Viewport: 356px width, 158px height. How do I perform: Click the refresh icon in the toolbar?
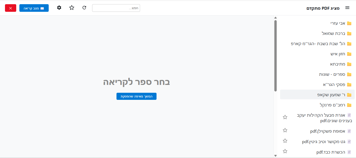[84, 8]
